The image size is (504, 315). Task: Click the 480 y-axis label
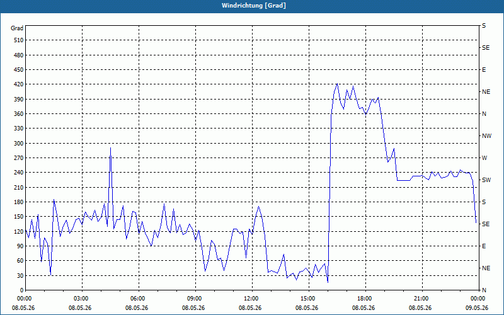(19, 55)
